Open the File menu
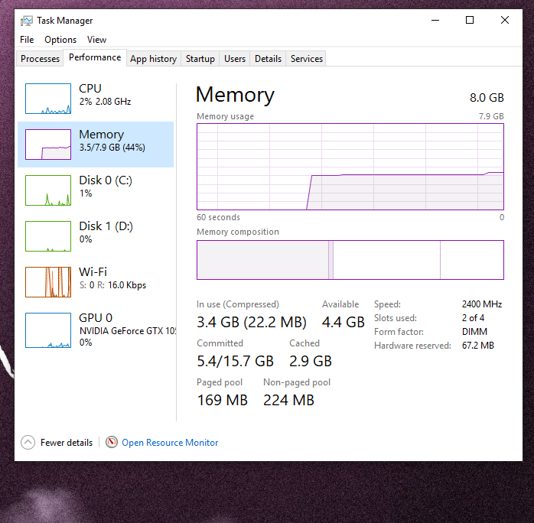Screen dimensions: 534x523 tap(27, 40)
